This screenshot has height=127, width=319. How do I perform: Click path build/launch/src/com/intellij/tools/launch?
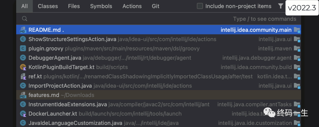pyautogui.click(x=130, y=114)
